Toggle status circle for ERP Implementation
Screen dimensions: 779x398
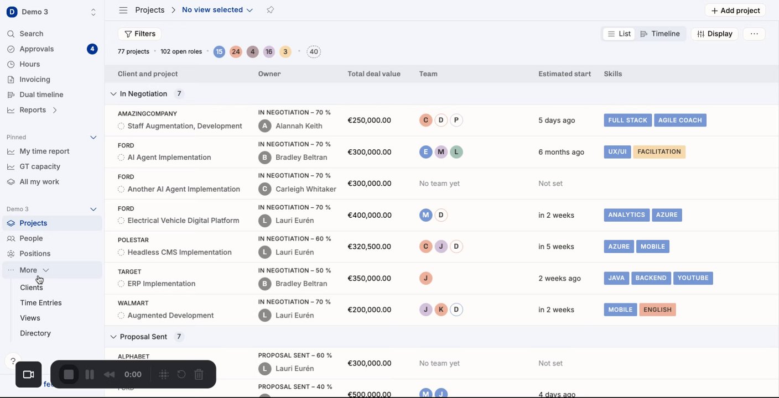[x=121, y=284]
